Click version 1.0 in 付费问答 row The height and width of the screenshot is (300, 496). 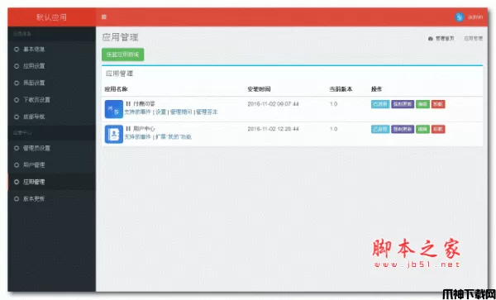[x=333, y=104]
